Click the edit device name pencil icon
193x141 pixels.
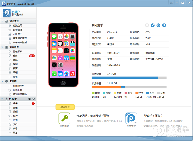(153, 25)
